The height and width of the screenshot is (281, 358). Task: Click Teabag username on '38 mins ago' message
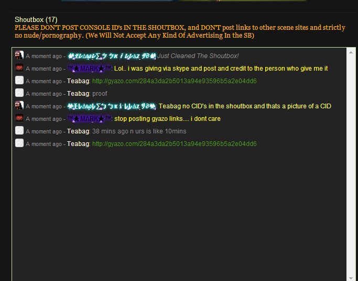coord(78,131)
